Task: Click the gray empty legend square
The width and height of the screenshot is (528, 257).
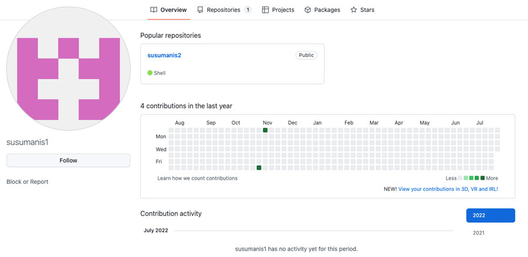Action: [460, 178]
